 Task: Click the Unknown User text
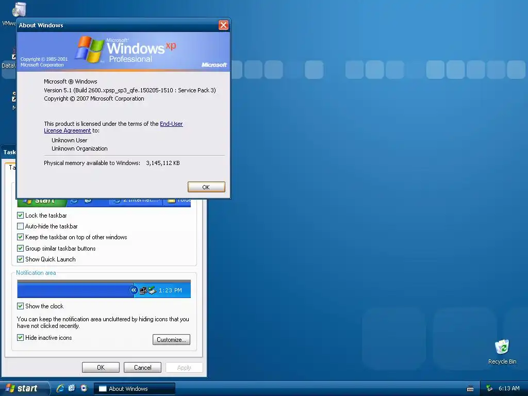70,140
